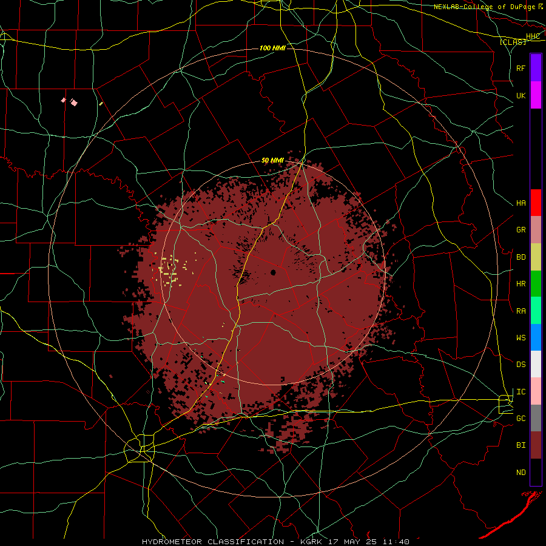Image resolution: width=546 pixels, height=546 pixels.
Task: Click the UK legend label
Action: point(521,95)
